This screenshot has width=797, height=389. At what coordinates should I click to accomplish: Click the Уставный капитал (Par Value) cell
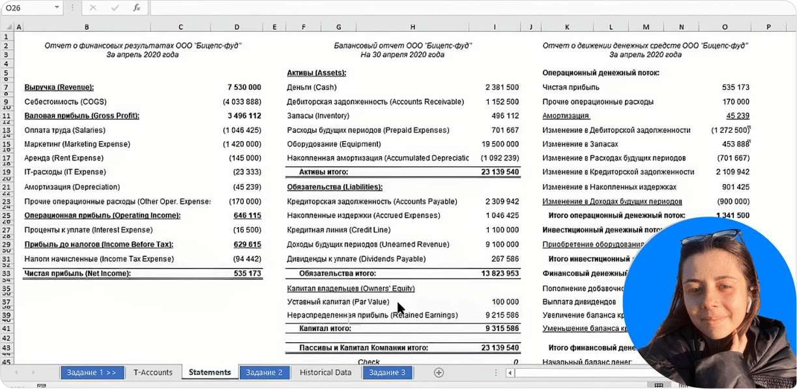pyautogui.click(x=338, y=302)
